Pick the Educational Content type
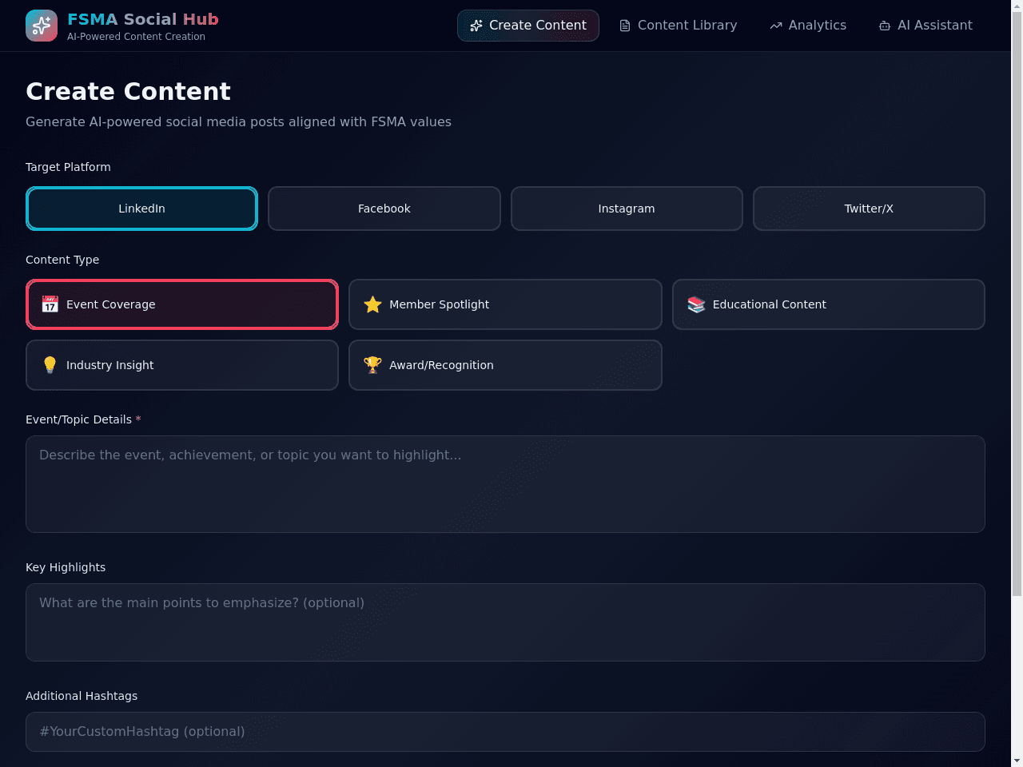 coord(829,304)
